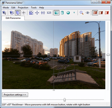Open the Tools menu
The width and height of the screenshot is (112, 108).
34,8
